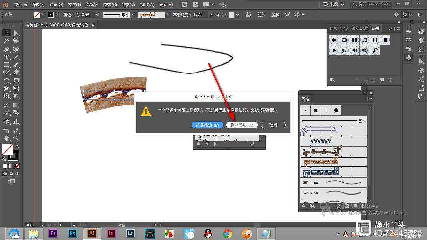The height and width of the screenshot is (240, 427).
Task: Open the Recolor Artwork wheel icon
Action: coord(248,15)
